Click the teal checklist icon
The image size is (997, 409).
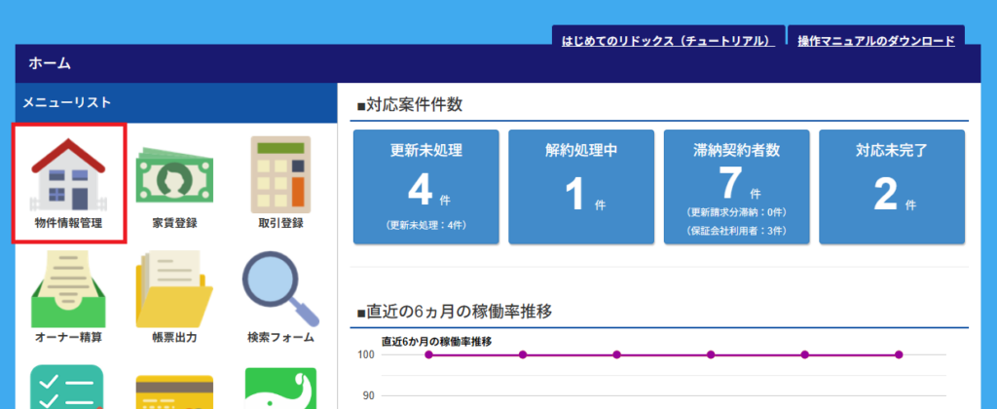(x=68, y=388)
